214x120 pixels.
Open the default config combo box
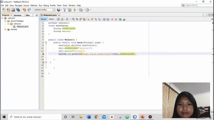(x=44, y=10)
